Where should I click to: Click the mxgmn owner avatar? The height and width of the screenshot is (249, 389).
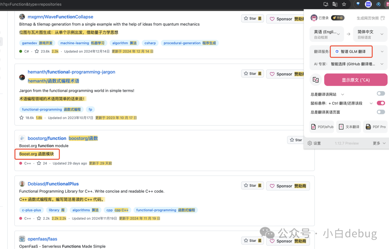coord(22,17)
